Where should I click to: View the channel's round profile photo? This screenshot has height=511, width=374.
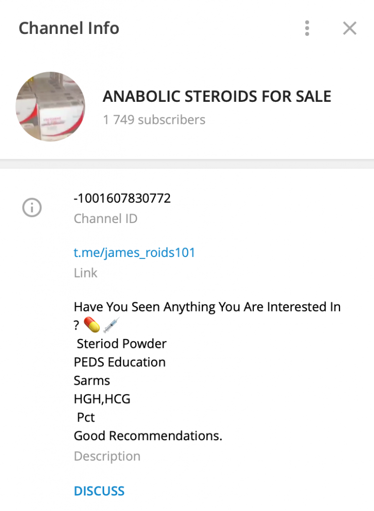pyautogui.click(x=50, y=107)
